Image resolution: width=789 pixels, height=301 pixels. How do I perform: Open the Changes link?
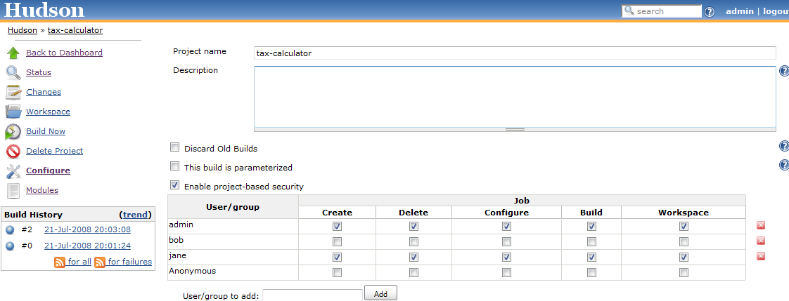(44, 92)
